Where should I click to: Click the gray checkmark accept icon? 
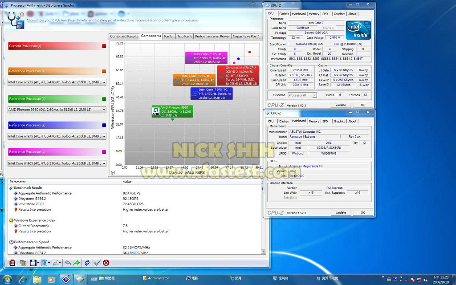(97, 263)
